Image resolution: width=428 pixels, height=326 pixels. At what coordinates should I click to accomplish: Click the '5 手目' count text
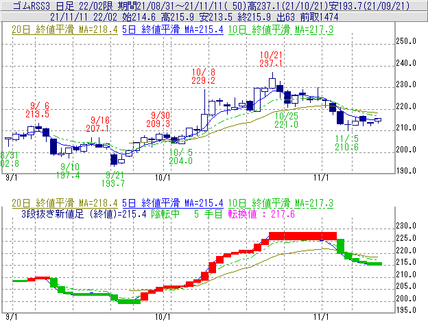[x=209, y=213]
